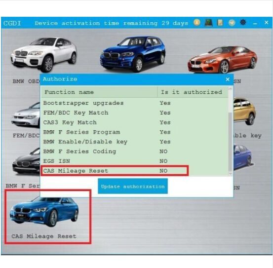Select the blue BMW SUV tile
This screenshot has height=268, width=273.
click(133, 54)
